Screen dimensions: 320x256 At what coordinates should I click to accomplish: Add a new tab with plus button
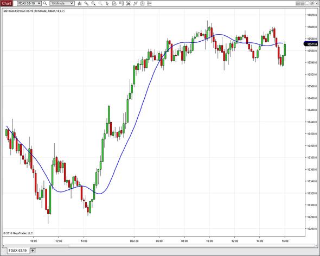(x=33, y=250)
